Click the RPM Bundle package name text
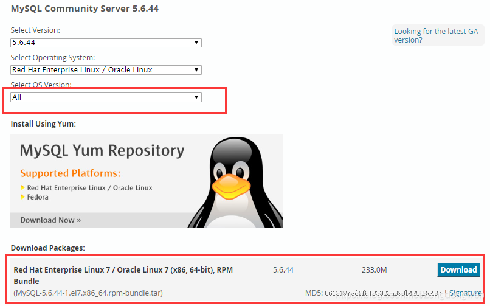Image resolution: width=490 pixels, height=306 pixels. [x=123, y=276]
